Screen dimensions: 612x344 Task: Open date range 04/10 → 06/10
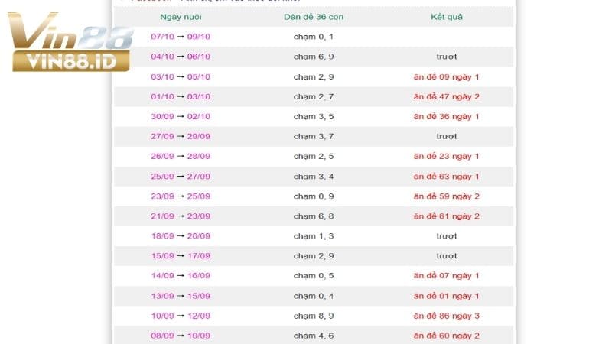[x=181, y=57]
